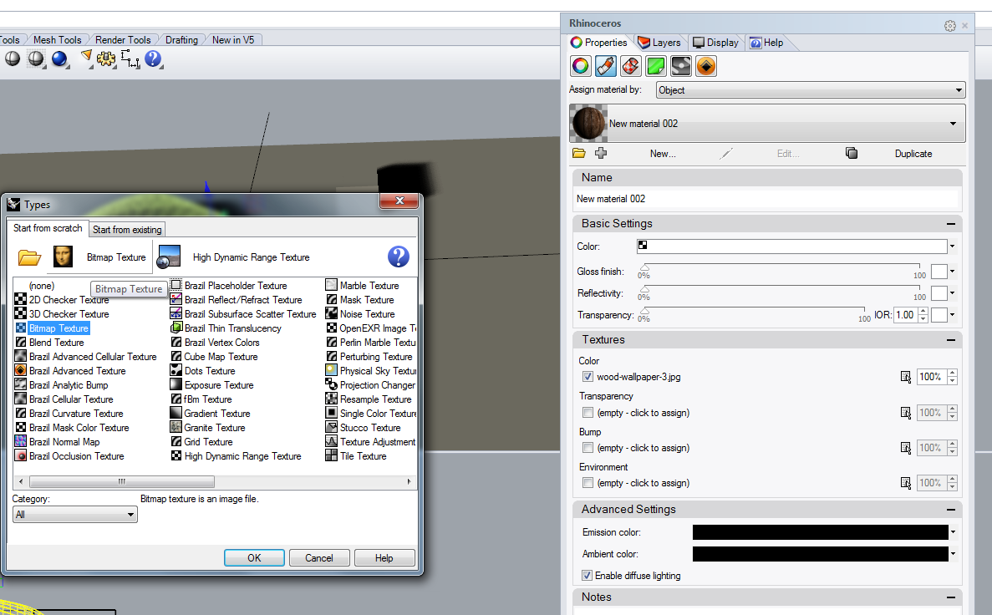992x615 pixels.
Task: Collapse the Basic Settings section
Action: [x=951, y=224]
